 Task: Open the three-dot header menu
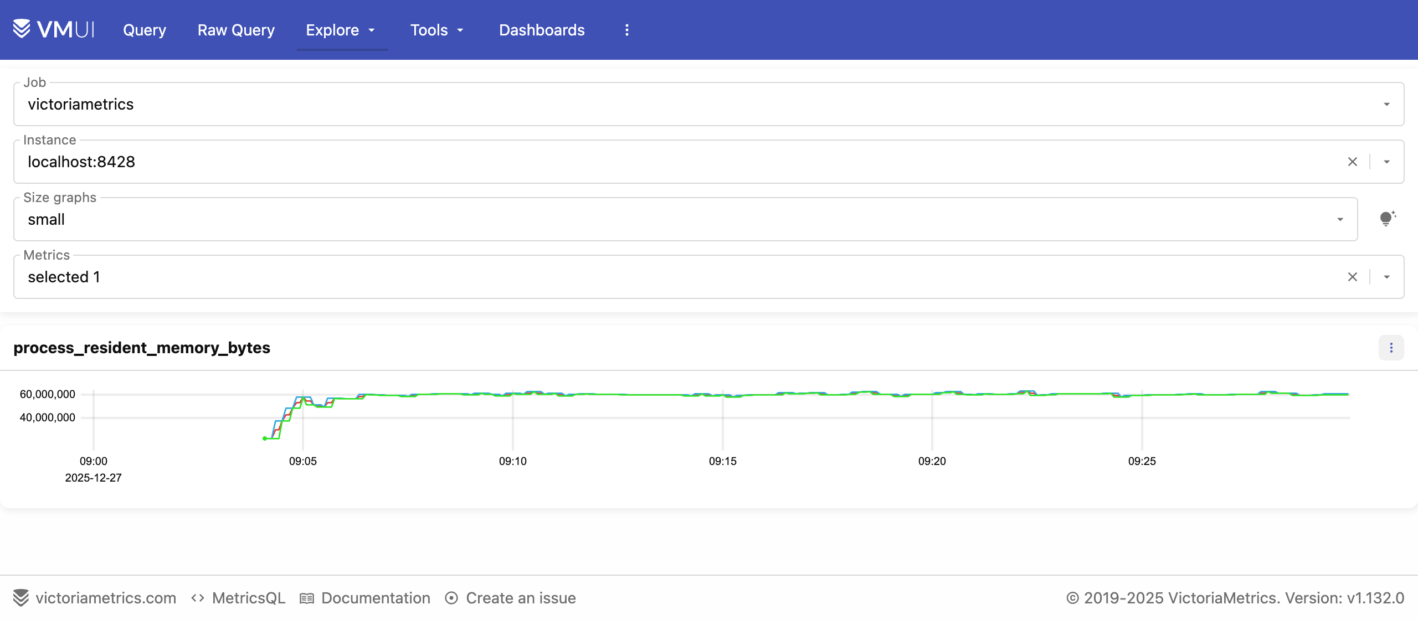click(626, 30)
